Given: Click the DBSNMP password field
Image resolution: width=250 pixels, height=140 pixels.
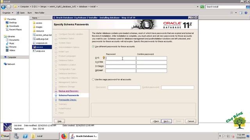Looking at the screenshot, I should [x=121, y=71].
